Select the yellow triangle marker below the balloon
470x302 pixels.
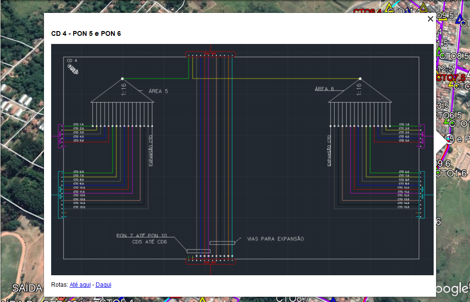202,300
